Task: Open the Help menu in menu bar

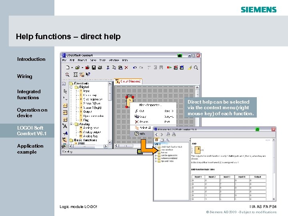Action: pyautogui.click(x=125, y=60)
